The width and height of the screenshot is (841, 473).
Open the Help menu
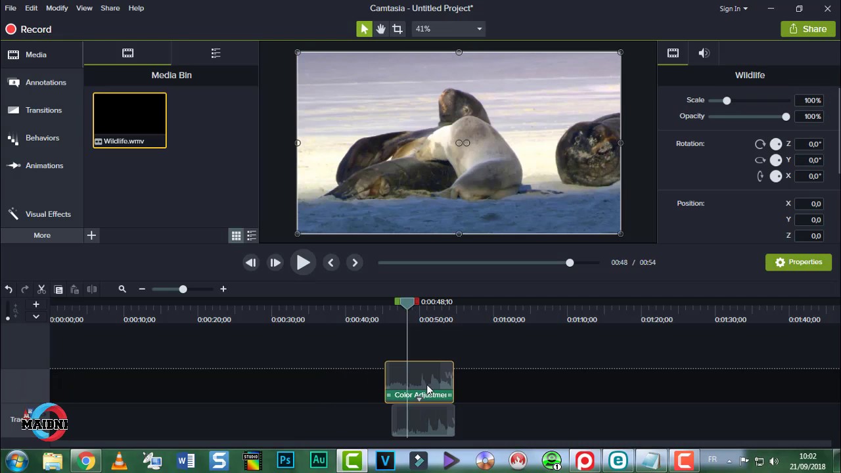(x=136, y=8)
